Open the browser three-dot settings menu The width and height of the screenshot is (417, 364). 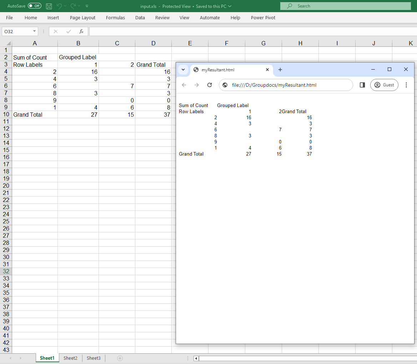click(406, 85)
